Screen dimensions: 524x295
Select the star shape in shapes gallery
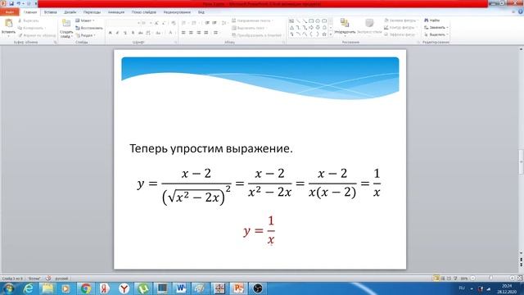(x=324, y=34)
